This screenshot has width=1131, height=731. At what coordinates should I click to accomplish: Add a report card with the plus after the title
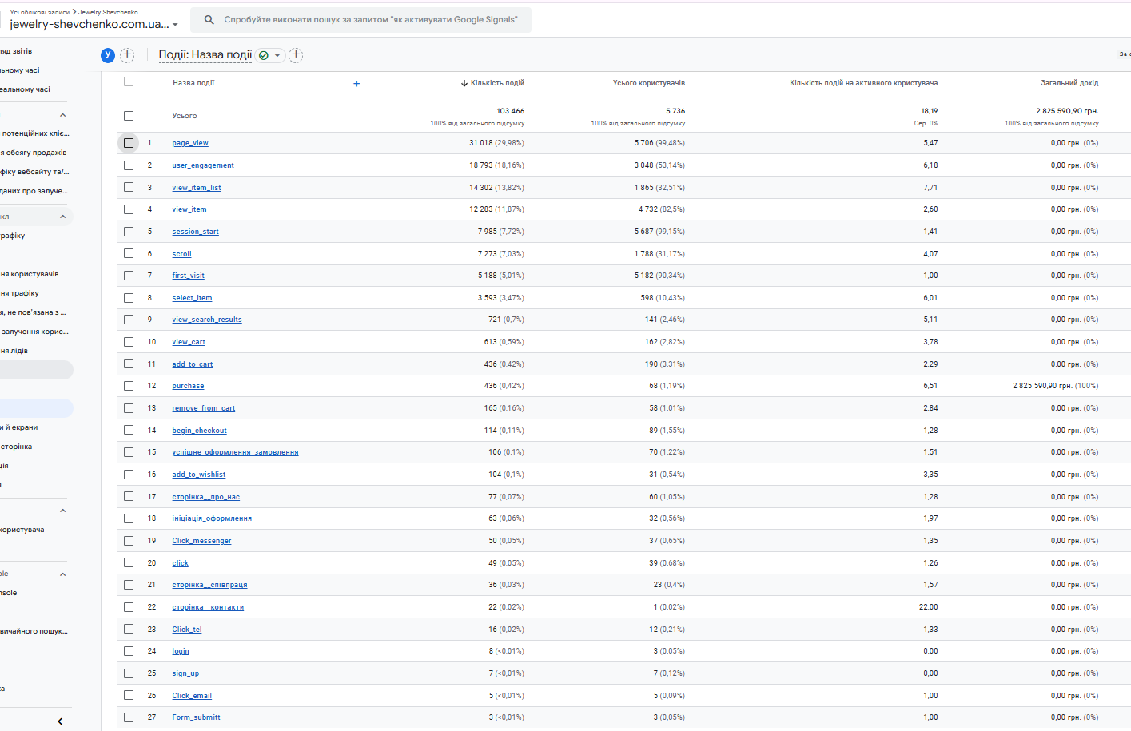[x=296, y=55]
